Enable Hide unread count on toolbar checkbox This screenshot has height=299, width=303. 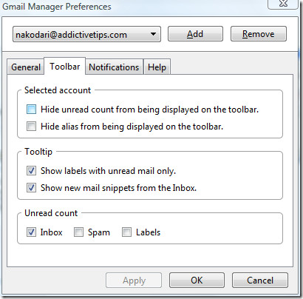pos(31,110)
